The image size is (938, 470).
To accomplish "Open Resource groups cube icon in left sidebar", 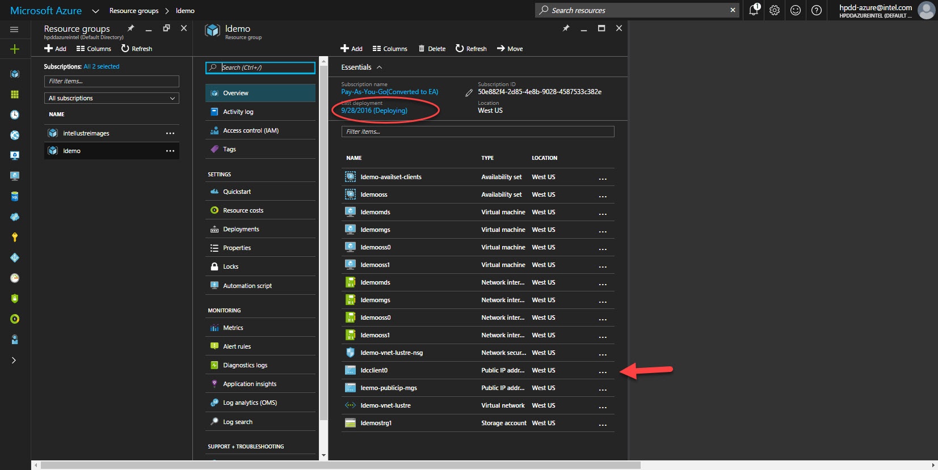I will point(15,74).
